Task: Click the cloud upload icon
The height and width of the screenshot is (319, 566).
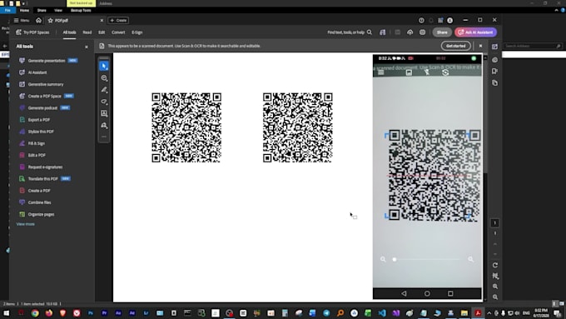Action: [410, 32]
